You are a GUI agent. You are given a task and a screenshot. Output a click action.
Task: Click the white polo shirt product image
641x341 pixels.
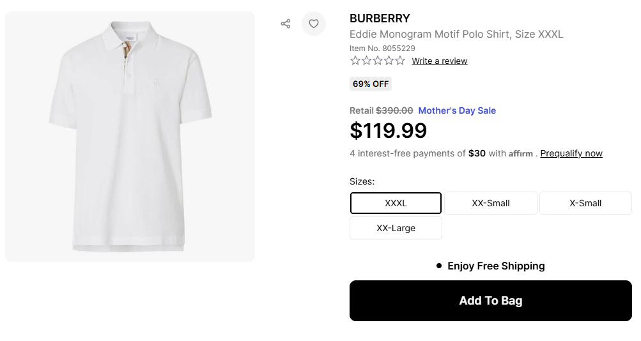(130, 136)
